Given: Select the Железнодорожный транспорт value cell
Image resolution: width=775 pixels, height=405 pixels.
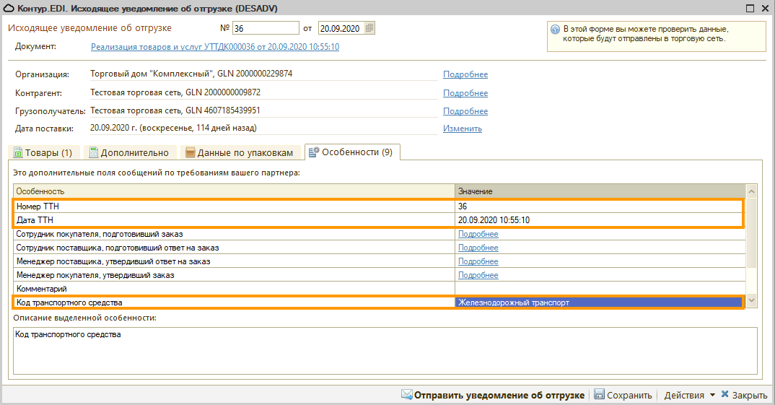Looking at the screenshot, I should [x=598, y=302].
